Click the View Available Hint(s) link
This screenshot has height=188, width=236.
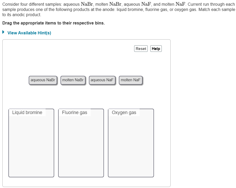click(29, 33)
